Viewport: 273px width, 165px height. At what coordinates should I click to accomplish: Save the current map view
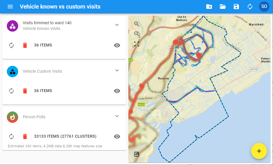(x=236, y=7)
